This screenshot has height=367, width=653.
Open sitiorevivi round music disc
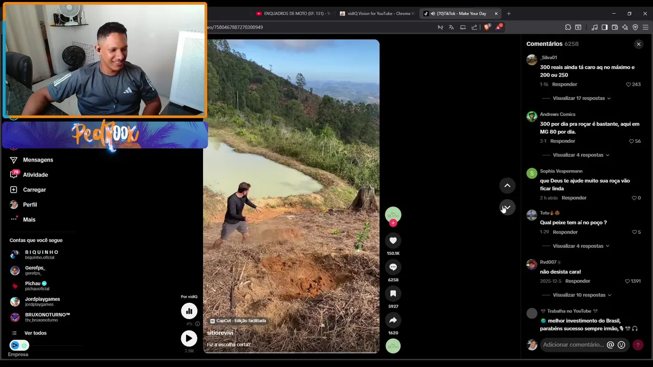393,346
